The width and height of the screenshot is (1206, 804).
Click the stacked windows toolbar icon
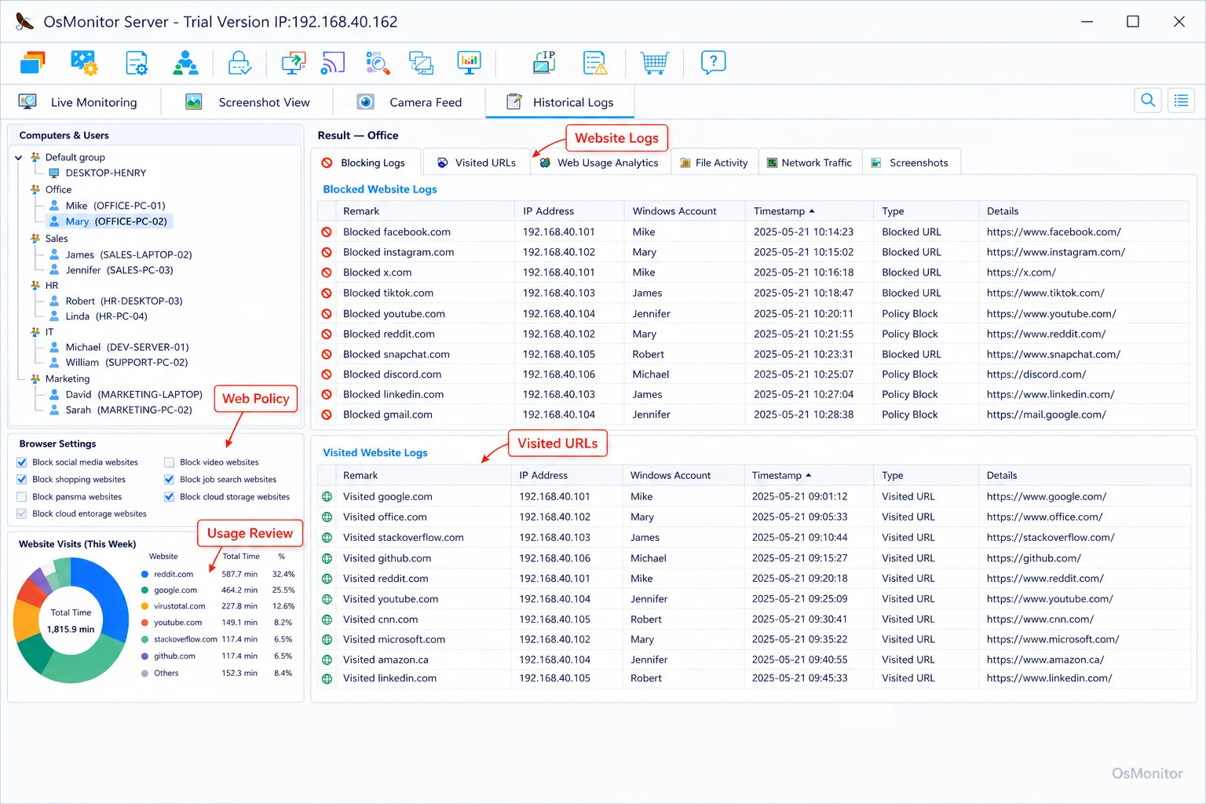pos(32,63)
